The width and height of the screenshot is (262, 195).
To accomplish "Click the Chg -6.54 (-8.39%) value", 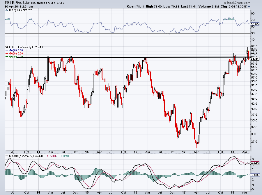I will [234, 6].
